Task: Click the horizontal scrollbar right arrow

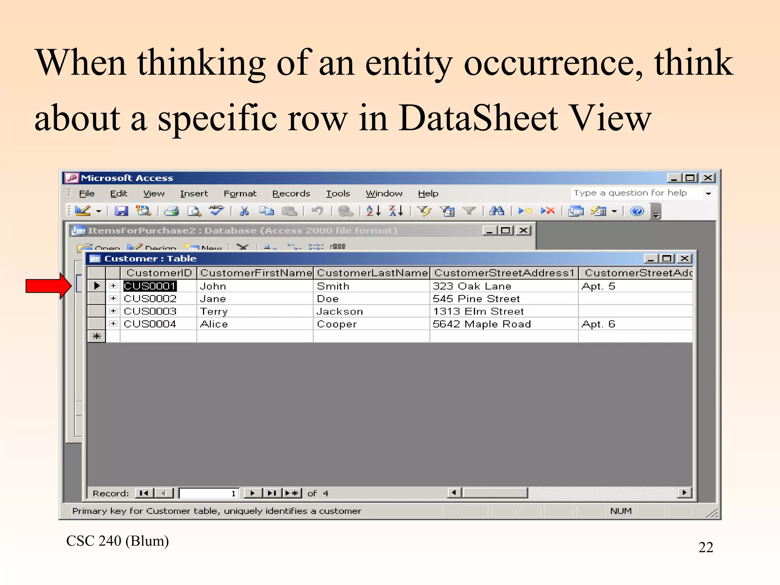Action: click(x=685, y=493)
